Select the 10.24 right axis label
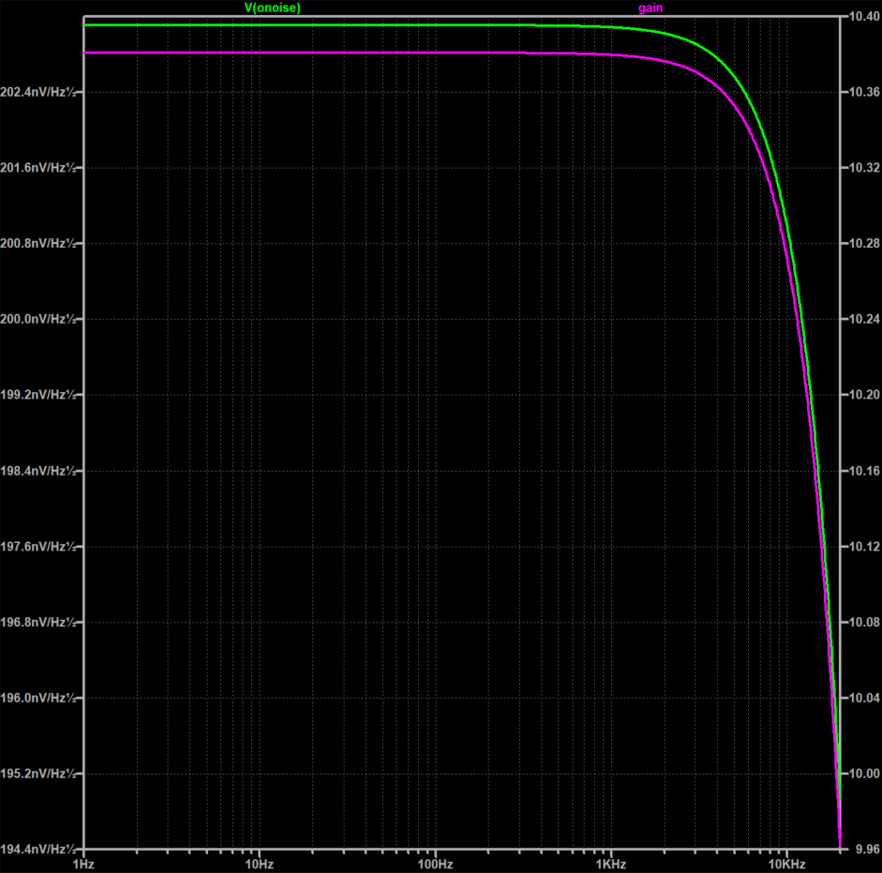 (861, 320)
